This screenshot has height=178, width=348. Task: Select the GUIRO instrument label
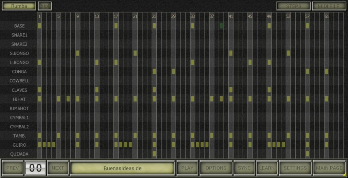19,145
